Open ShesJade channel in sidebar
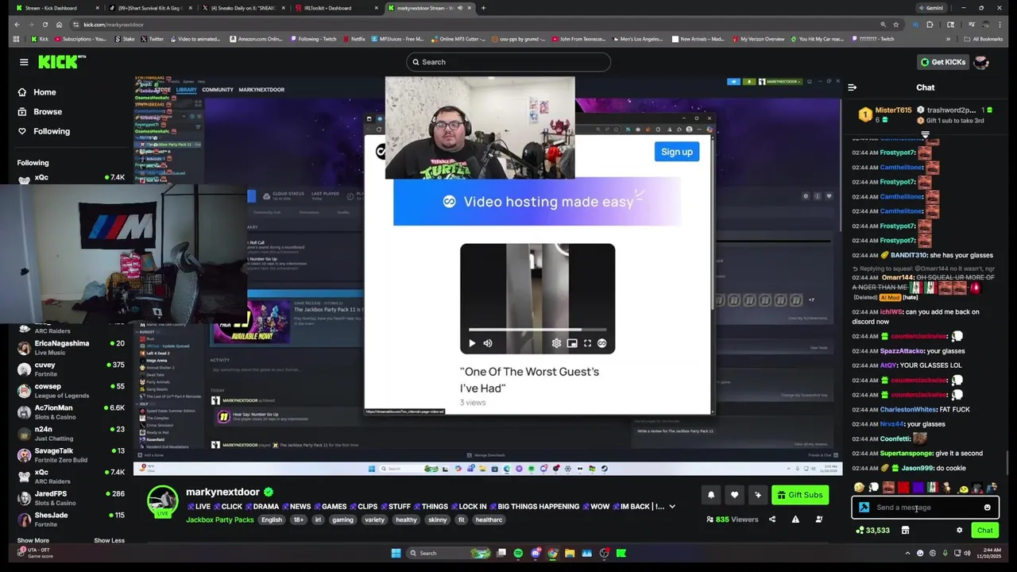This screenshot has height=572, width=1017. click(73, 520)
